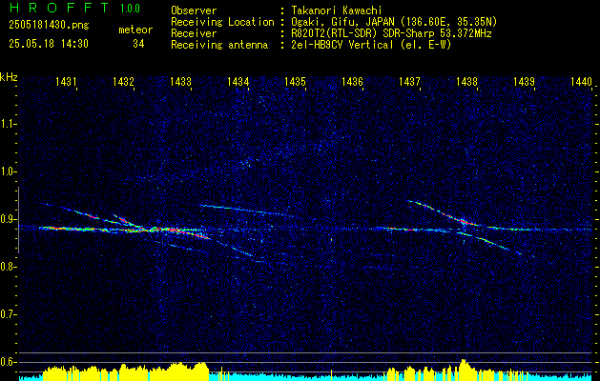Select the filename 2505181430.png
The width and height of the screenshot is (600, 381).
49,26
